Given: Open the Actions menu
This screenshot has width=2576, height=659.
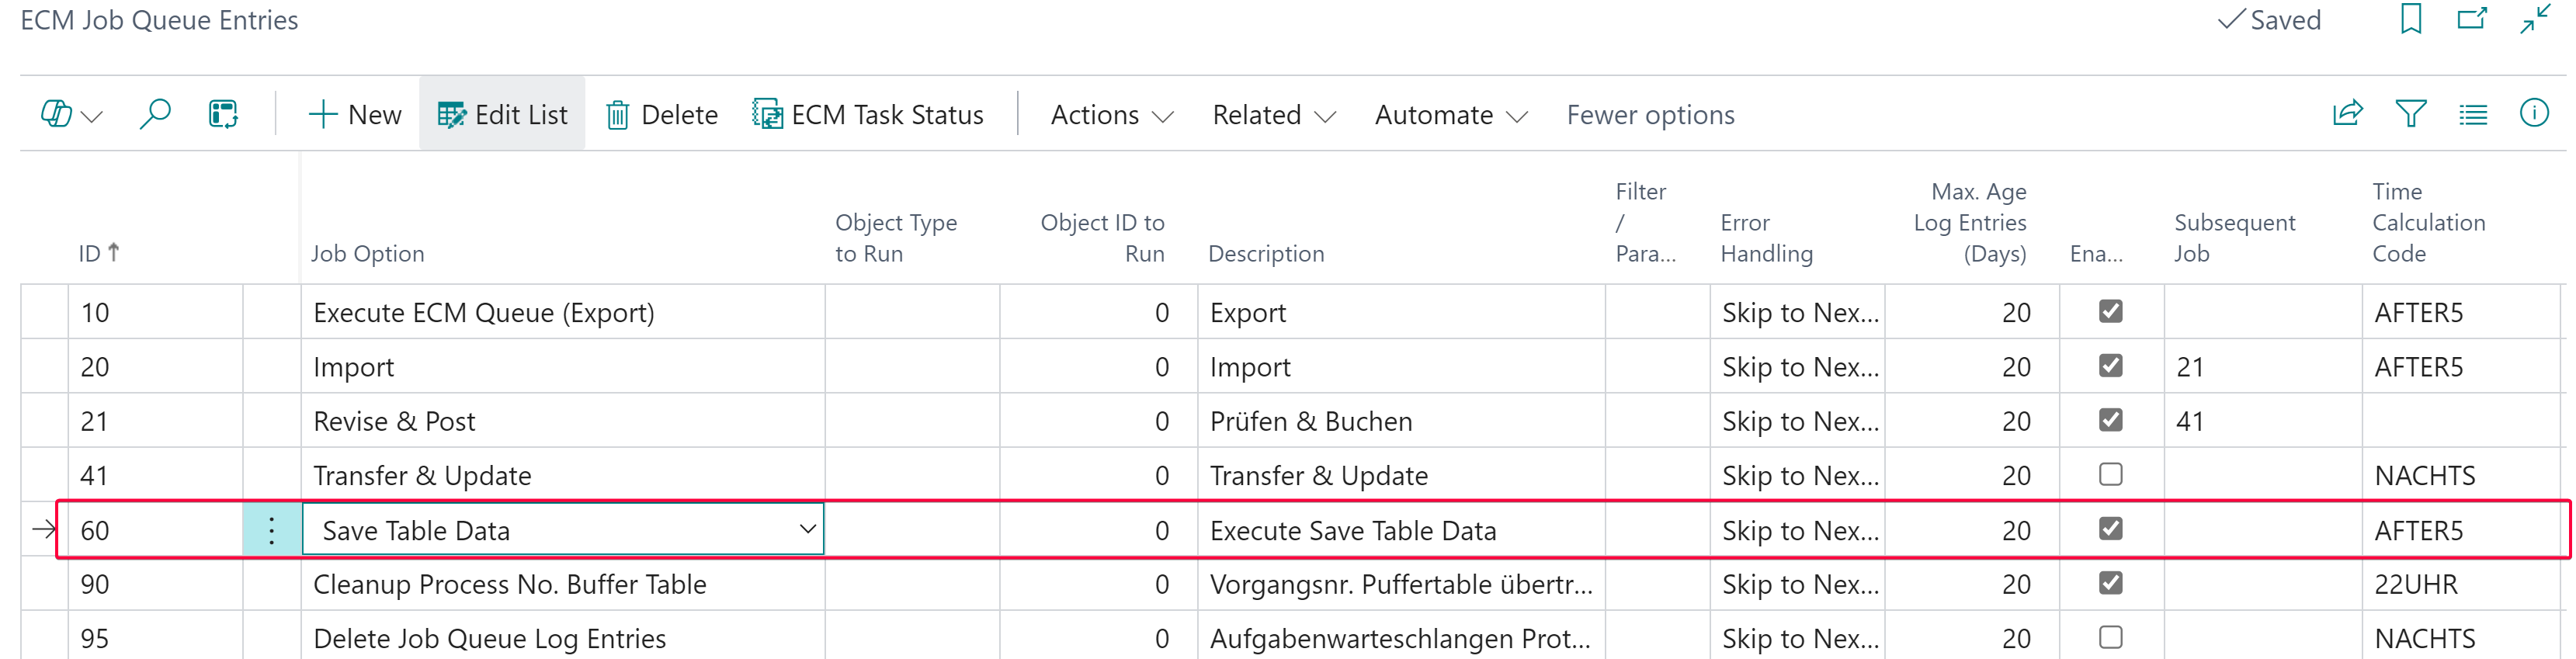Looking at the screenshot, I should [1111, 115].
